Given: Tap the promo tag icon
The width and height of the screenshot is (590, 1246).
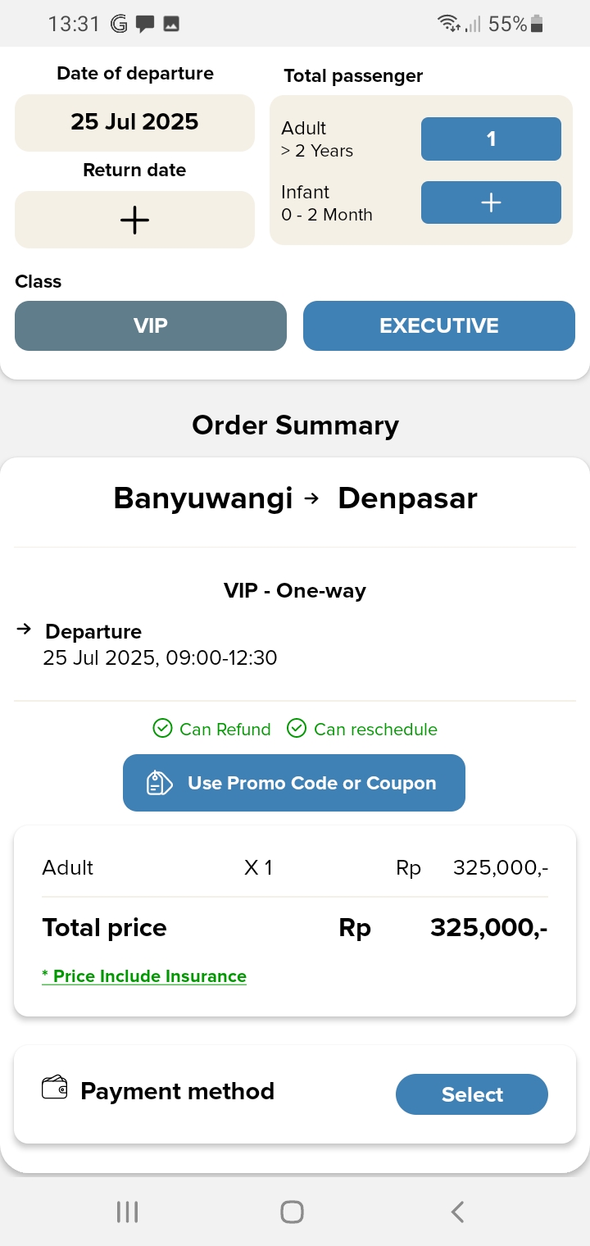Looking at the screenshot, I should 159,783.
